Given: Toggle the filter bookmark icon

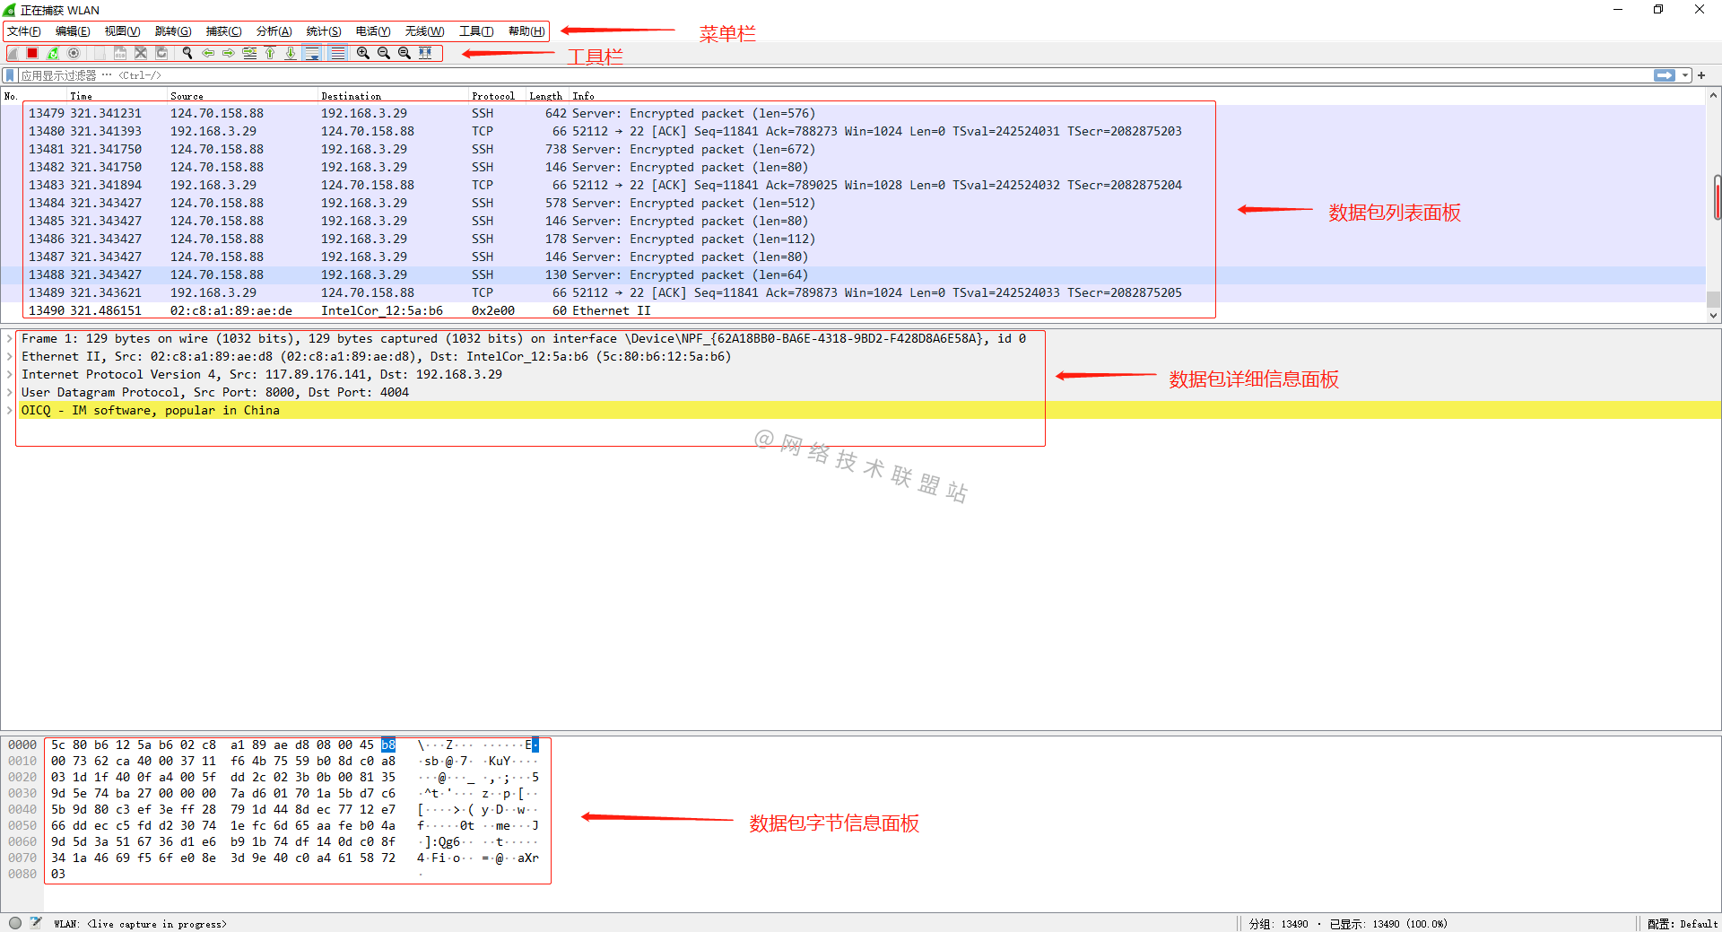Looking at the screenshot, I should pyautogui.click(x=9, y=75).
